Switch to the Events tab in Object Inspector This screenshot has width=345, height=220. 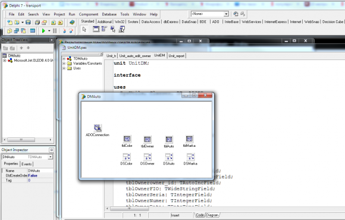point(27,164)
